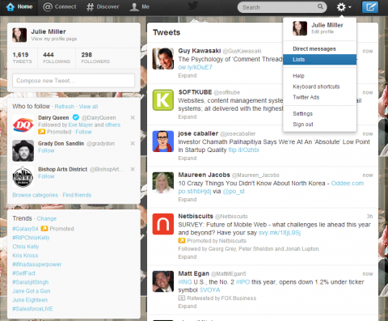Open the Discover tab
The height and width of the screenshot is (321, 388).
[x=103, y=6]
